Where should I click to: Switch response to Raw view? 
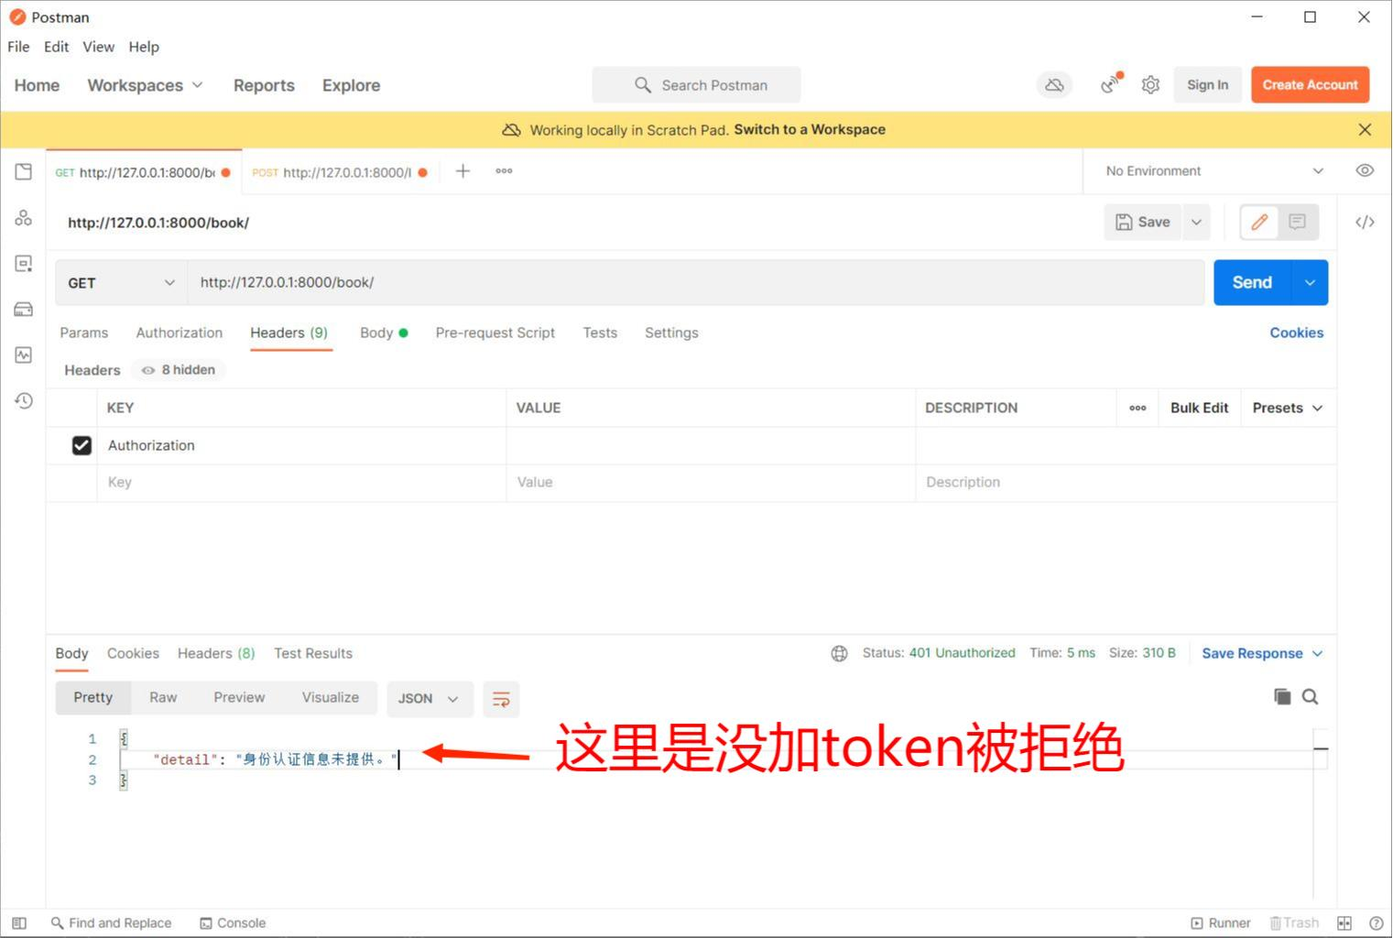[163, 697]
